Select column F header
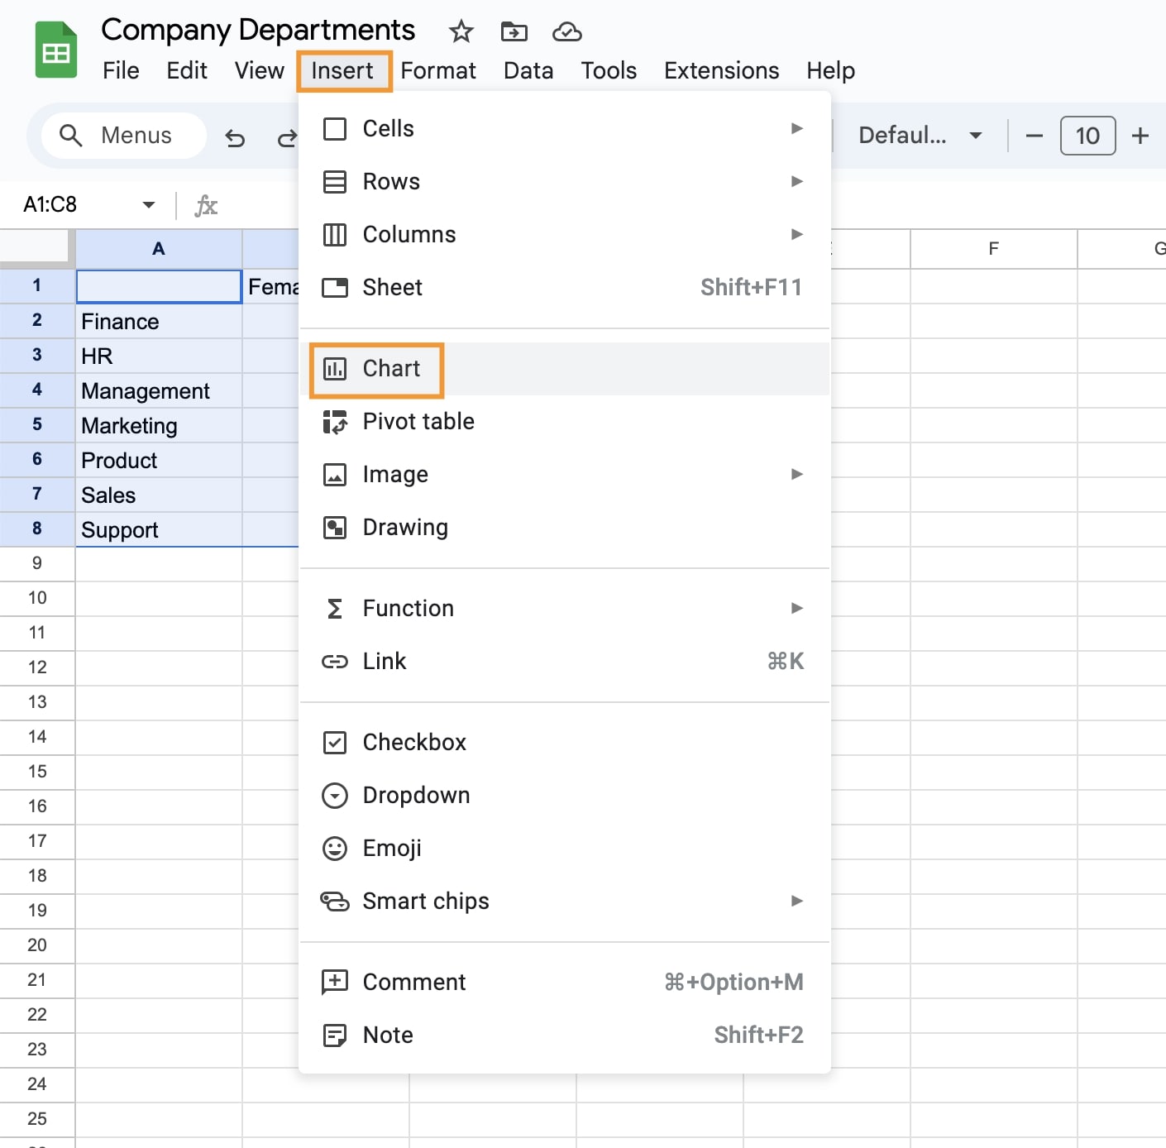The width and height of the screenshot is (1166, 1148). 993,249
